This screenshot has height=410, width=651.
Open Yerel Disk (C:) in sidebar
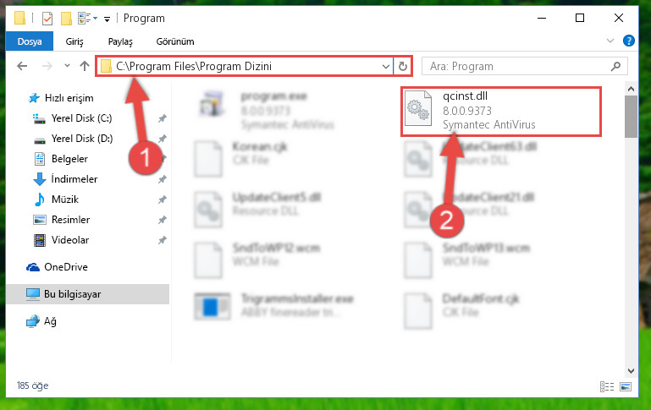coord(81,118)
